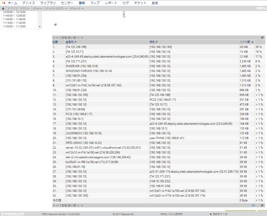Click 更新まで refresh countdown text
The image size is (267, 216).
coord(220,214)
